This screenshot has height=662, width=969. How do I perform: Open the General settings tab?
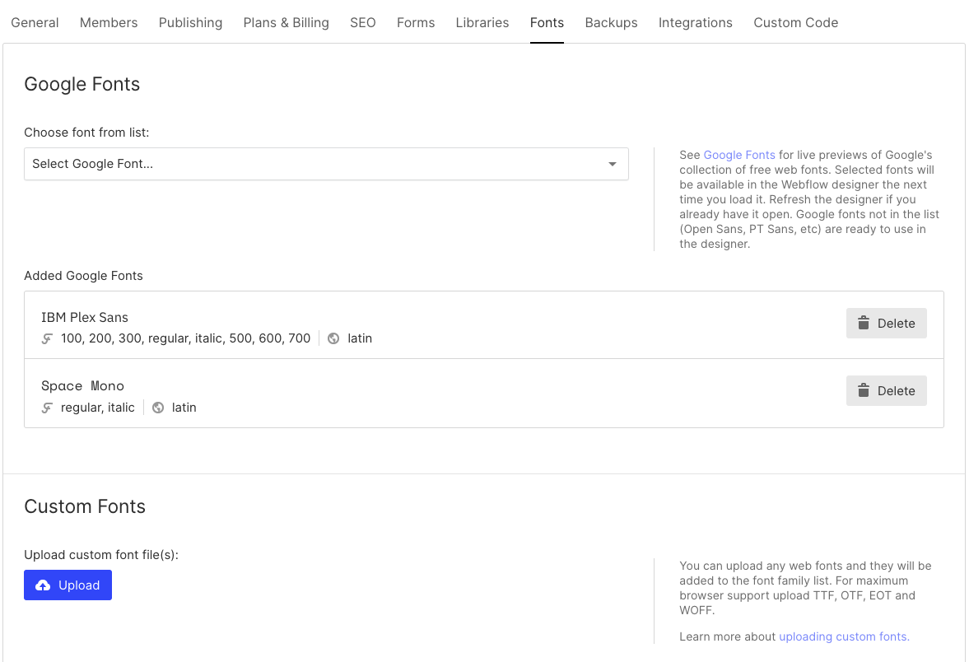point(35,23)
